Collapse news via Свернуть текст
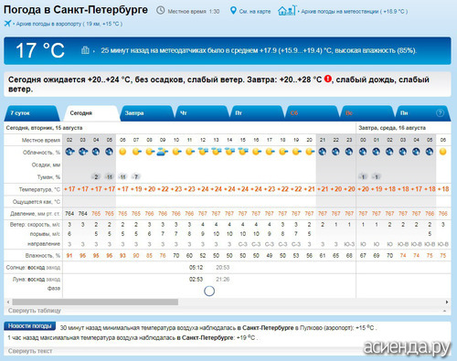This screenshot has width=457, height=361. point(30,351)
